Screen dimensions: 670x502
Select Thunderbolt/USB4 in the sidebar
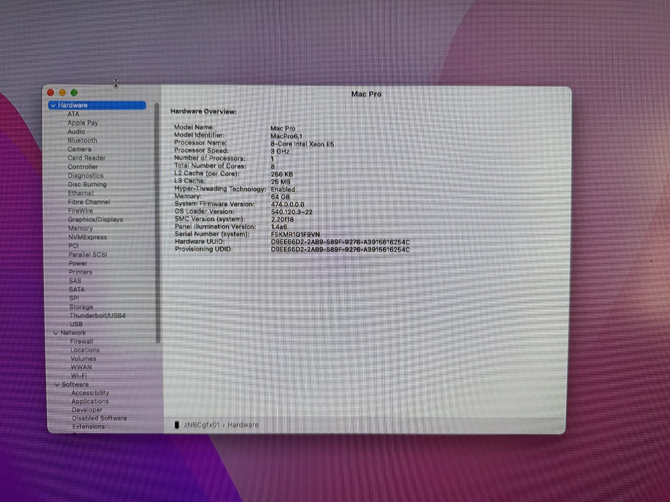98,316
